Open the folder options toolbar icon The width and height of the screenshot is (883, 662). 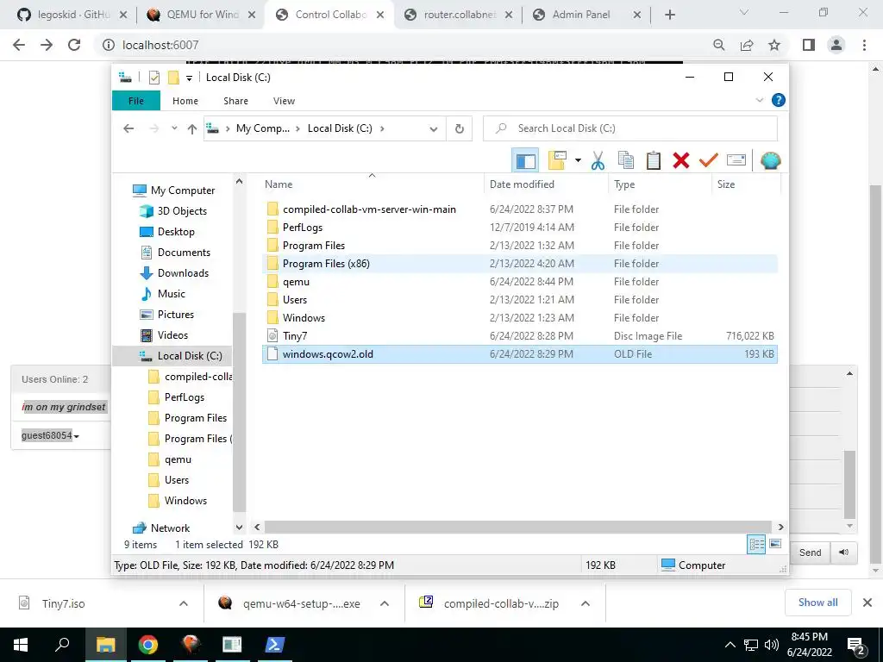(x=557, y=161)
